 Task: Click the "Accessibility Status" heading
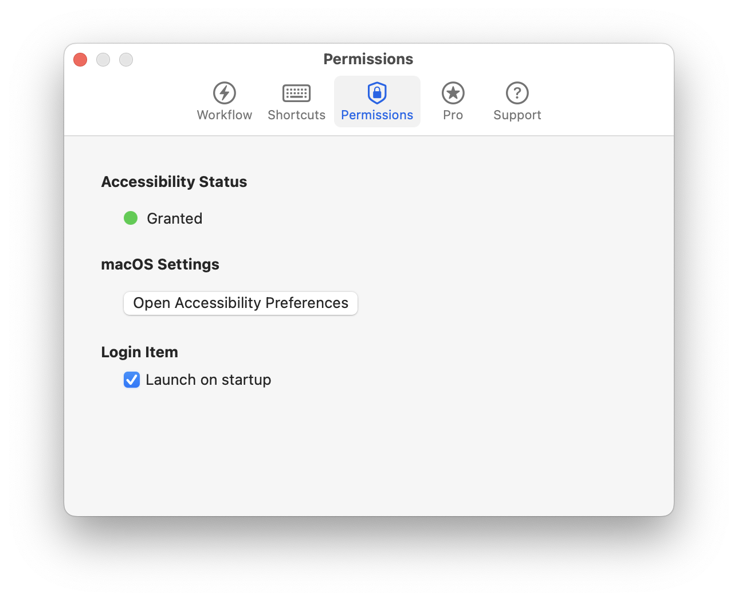coord(174,182)
